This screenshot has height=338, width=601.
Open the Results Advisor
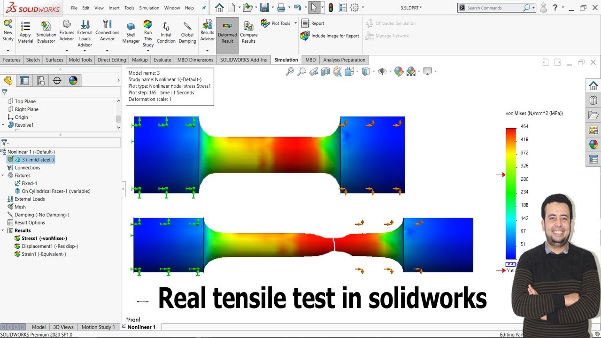[x=208, y=31]
